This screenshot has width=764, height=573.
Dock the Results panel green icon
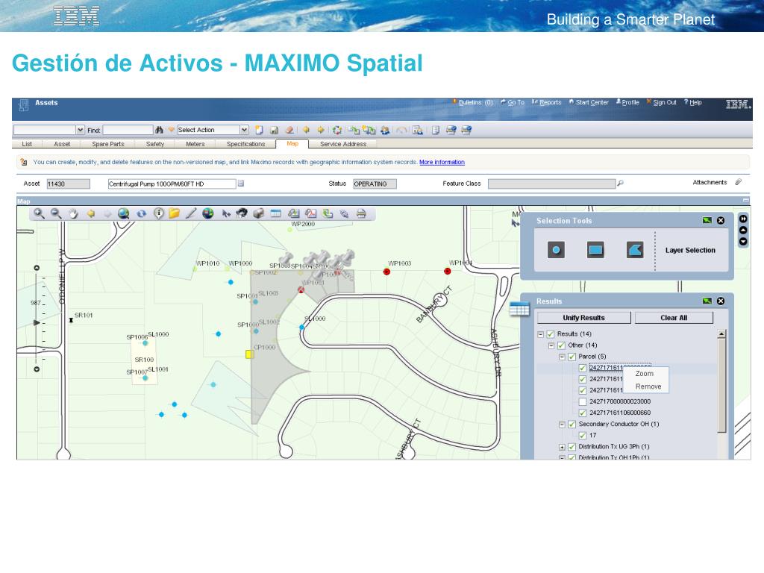(x=707, y=301)
